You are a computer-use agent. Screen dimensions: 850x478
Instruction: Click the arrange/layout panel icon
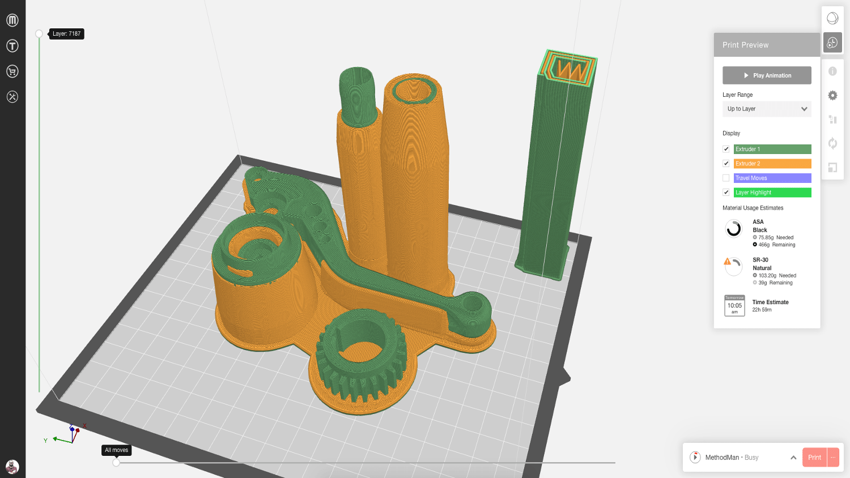[x=832, y=119]
